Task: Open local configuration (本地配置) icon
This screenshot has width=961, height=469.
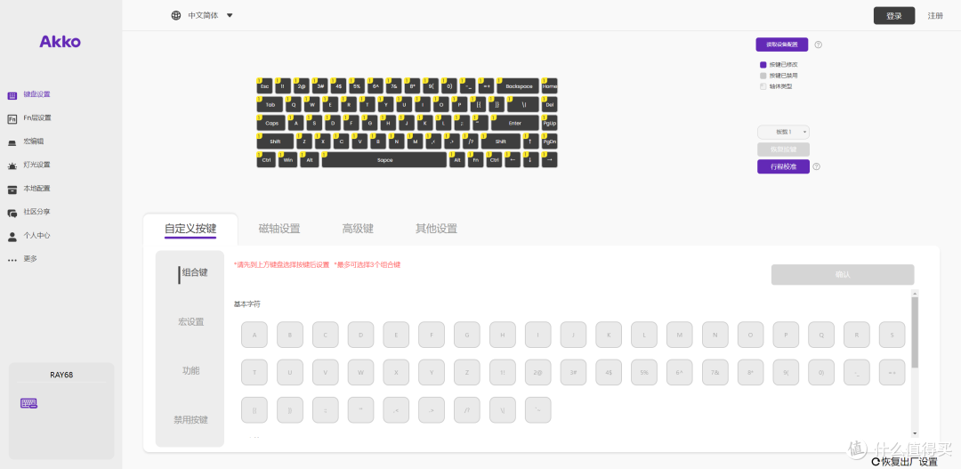Action: [x=12, y=189]
